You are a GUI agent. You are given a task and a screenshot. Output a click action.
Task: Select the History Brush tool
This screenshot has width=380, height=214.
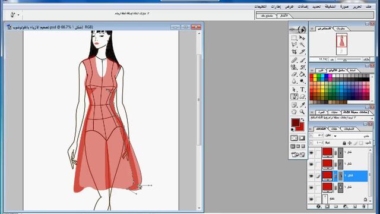click(302, 67)
